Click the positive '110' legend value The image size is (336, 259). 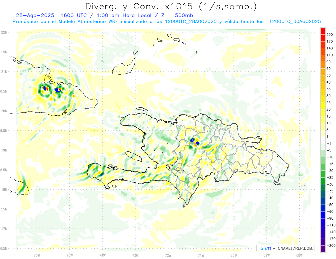(x=330, y=55)
